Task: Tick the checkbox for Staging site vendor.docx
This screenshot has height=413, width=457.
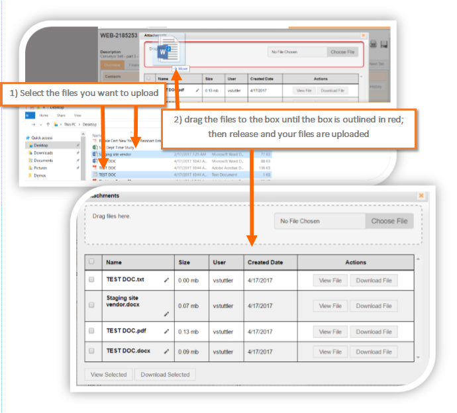Action: [x=91, y=305]
